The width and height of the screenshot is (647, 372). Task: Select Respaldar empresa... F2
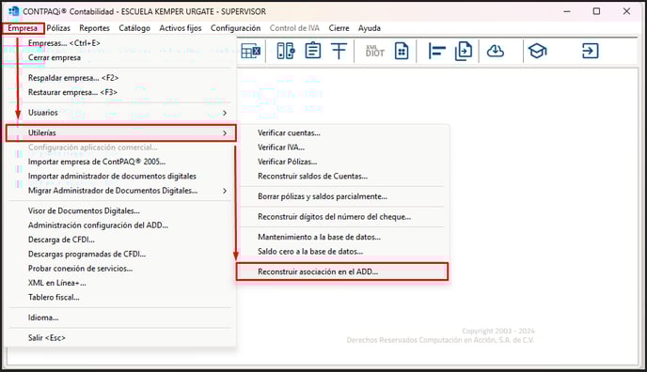click(120, 78)
